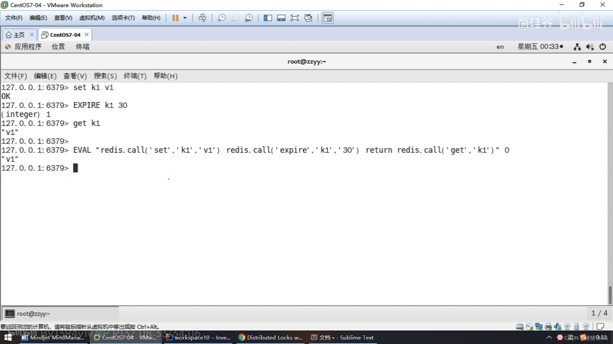
Task: Expand 选项卡(T) menu in VMware
Action: point(122,18)
